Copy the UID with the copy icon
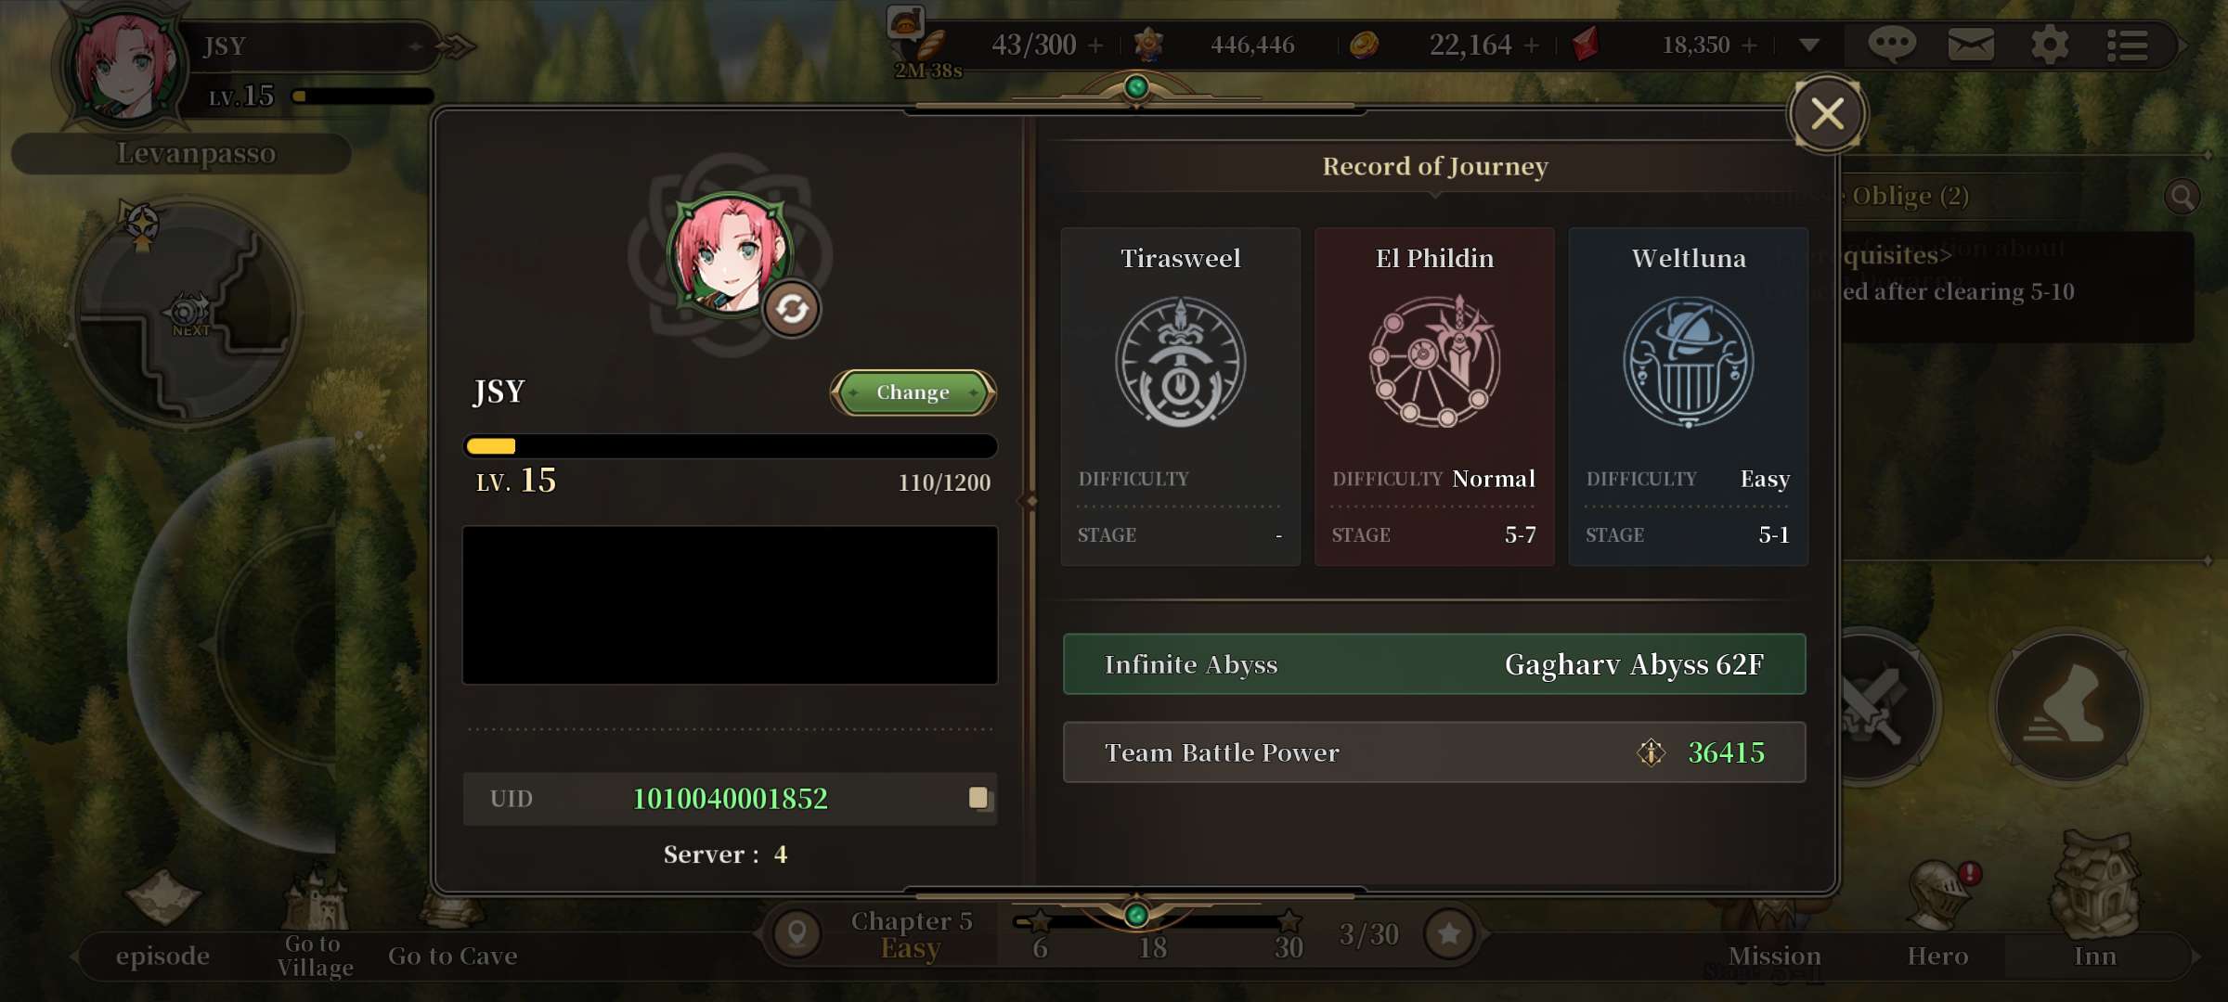The height and width of the screenshot is (1002, 2228). [979, 798]
